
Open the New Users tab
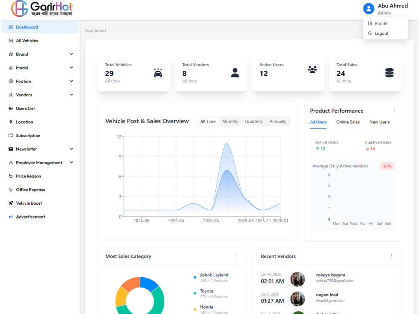380,122
